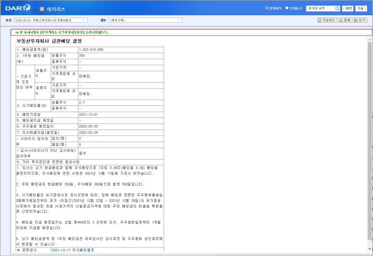The image size is (373, 256).
Task: Click the heading 부동산투자회사 금전배당 결정
Action: point(49,41)
